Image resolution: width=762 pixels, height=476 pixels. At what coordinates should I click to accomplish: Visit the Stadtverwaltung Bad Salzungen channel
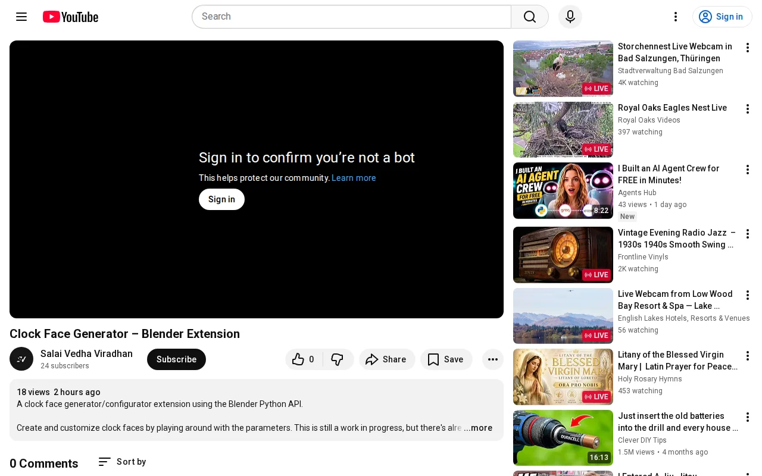pyautogui.click(x=670, y=71)
